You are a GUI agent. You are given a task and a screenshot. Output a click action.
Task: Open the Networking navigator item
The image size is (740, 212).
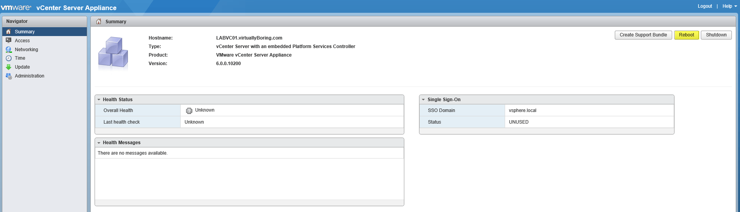(x=45, y=50)
